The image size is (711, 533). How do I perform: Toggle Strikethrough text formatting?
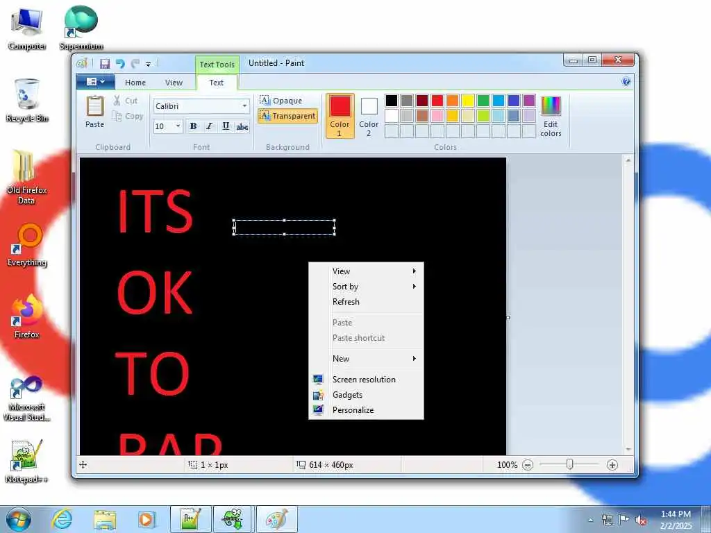click(242, 126)
